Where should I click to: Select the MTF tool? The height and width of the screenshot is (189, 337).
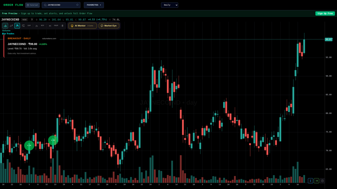[x=42, y=25]
